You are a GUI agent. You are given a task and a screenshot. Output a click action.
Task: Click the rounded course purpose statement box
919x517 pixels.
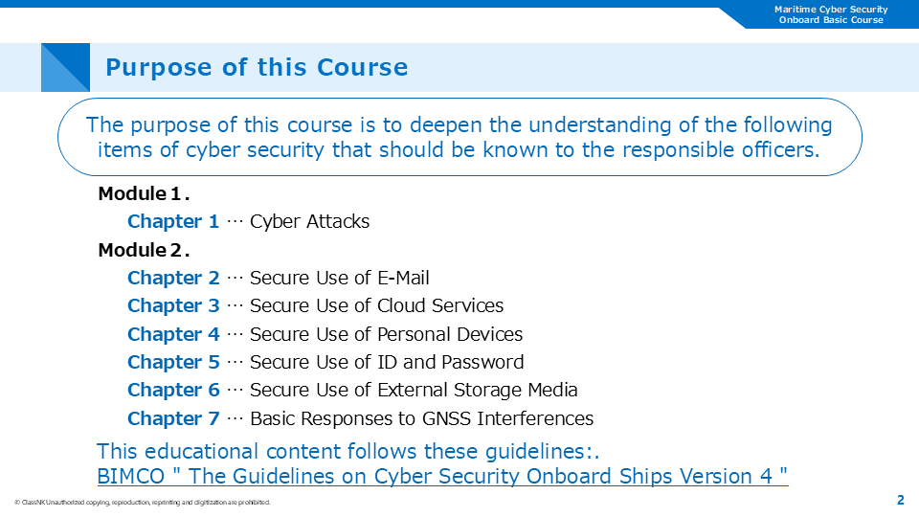(459, 138)
